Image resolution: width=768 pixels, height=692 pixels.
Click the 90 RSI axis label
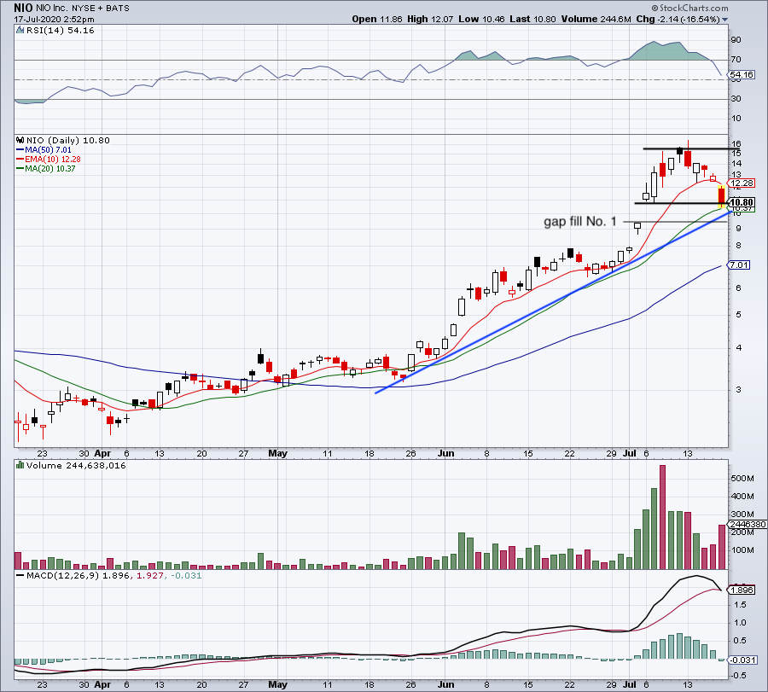point(736,40)
